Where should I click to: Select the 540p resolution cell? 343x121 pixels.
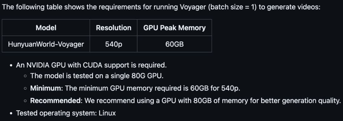113,44
